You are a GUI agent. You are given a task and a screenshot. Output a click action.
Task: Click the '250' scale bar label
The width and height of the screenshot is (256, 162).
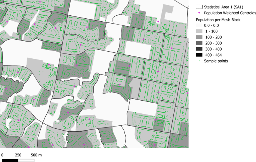pos(18,155)
